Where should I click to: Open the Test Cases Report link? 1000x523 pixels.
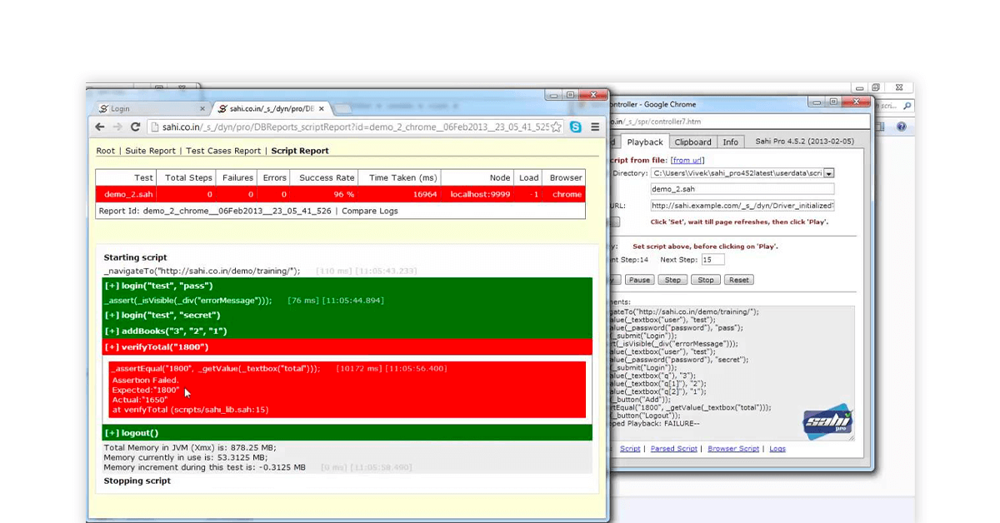click(x=223, y=151)
